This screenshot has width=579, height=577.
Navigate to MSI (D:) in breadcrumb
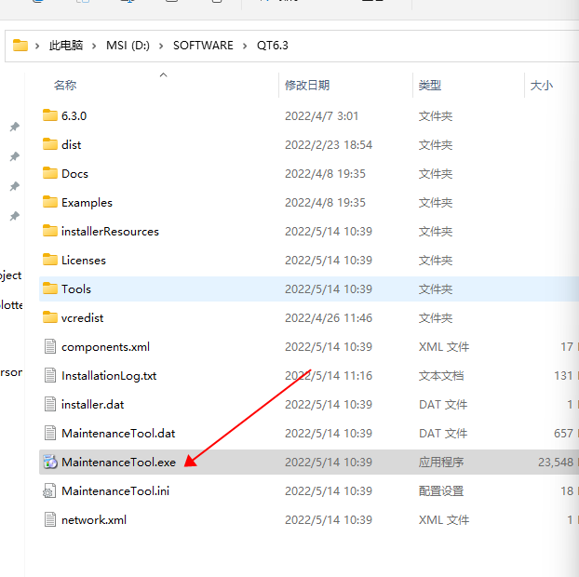(x=128, y=46)
